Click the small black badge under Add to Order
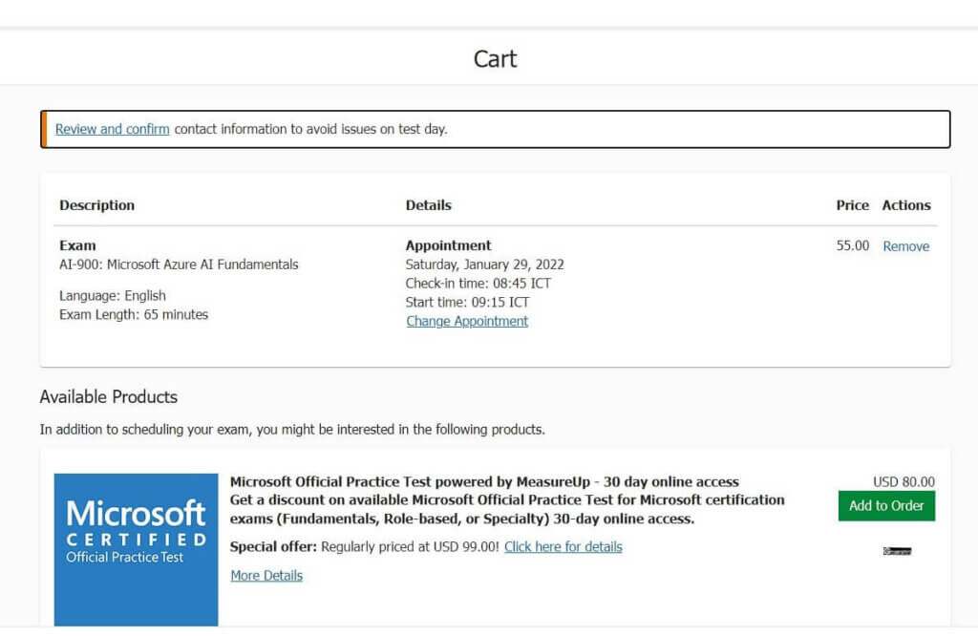 [x=897, y=551]
